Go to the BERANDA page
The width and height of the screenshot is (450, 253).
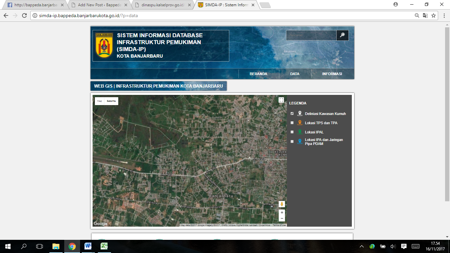click(x=258, y=74)
